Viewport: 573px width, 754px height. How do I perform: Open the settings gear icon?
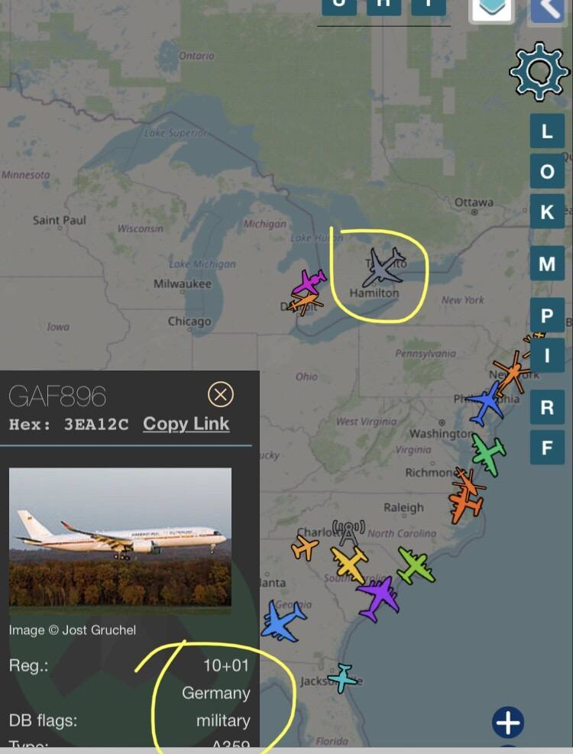539,71
